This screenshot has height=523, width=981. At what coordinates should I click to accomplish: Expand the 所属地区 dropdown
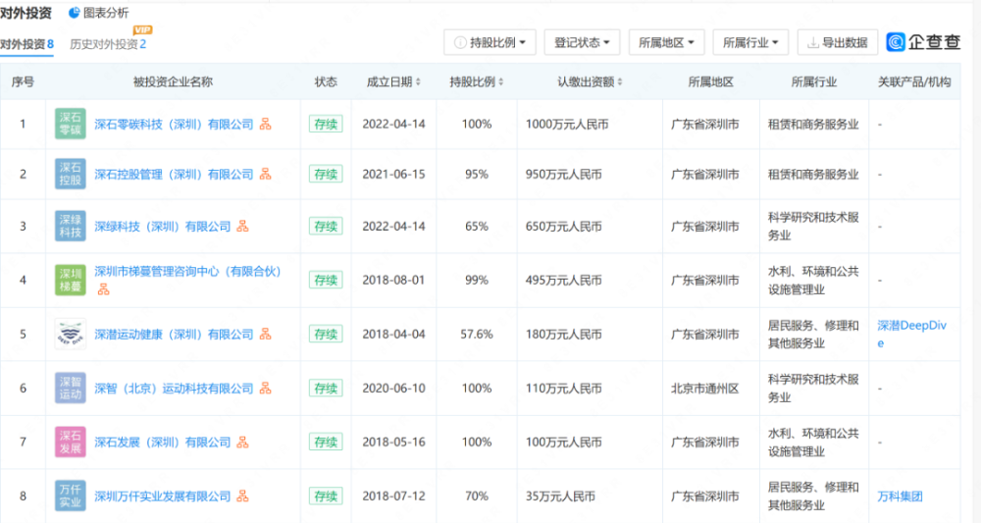pos(666,42)
